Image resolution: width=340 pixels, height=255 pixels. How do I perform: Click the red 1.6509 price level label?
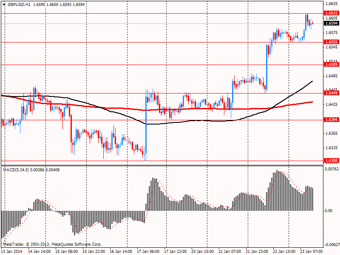pos(331,65)
